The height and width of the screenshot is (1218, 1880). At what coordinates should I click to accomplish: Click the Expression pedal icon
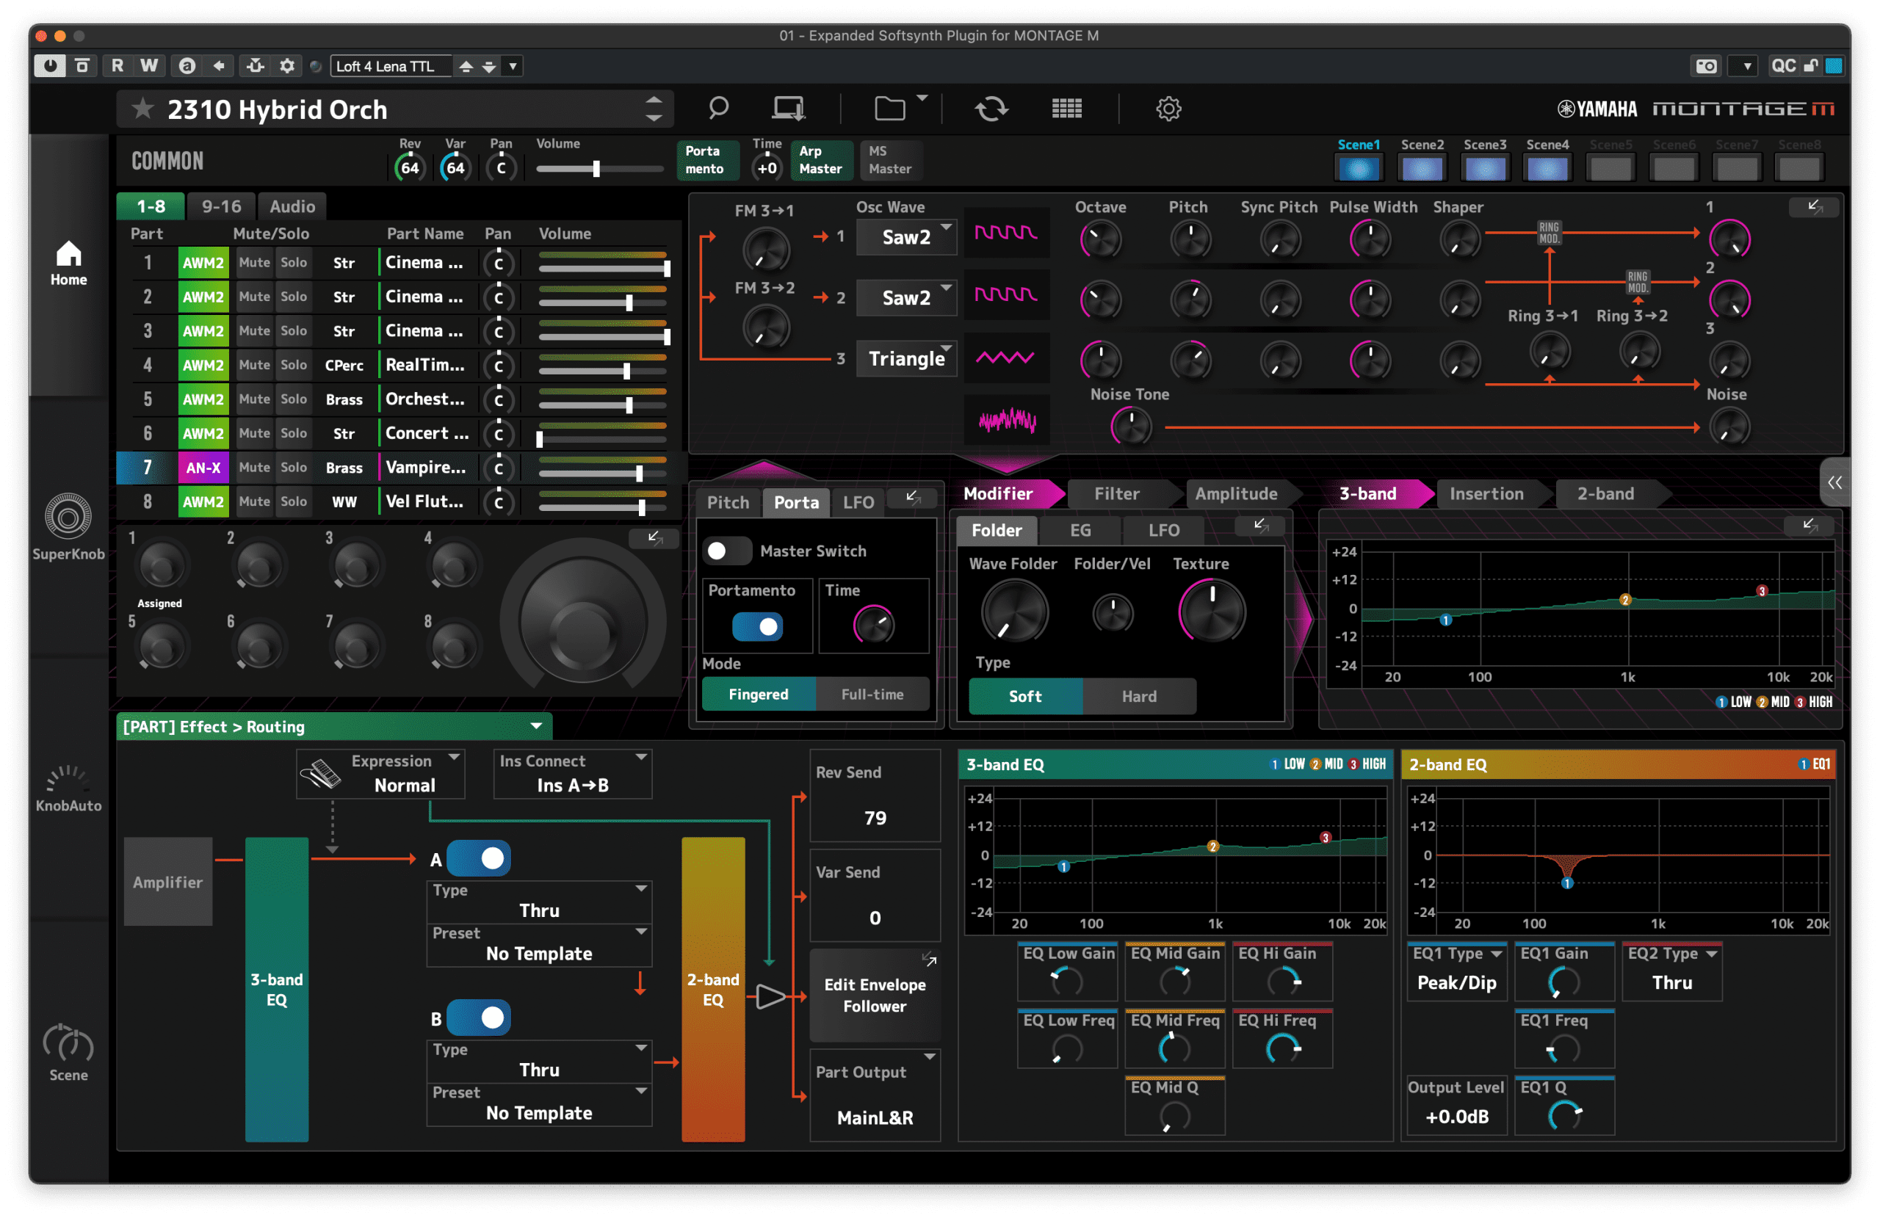[x=321, y=773]
